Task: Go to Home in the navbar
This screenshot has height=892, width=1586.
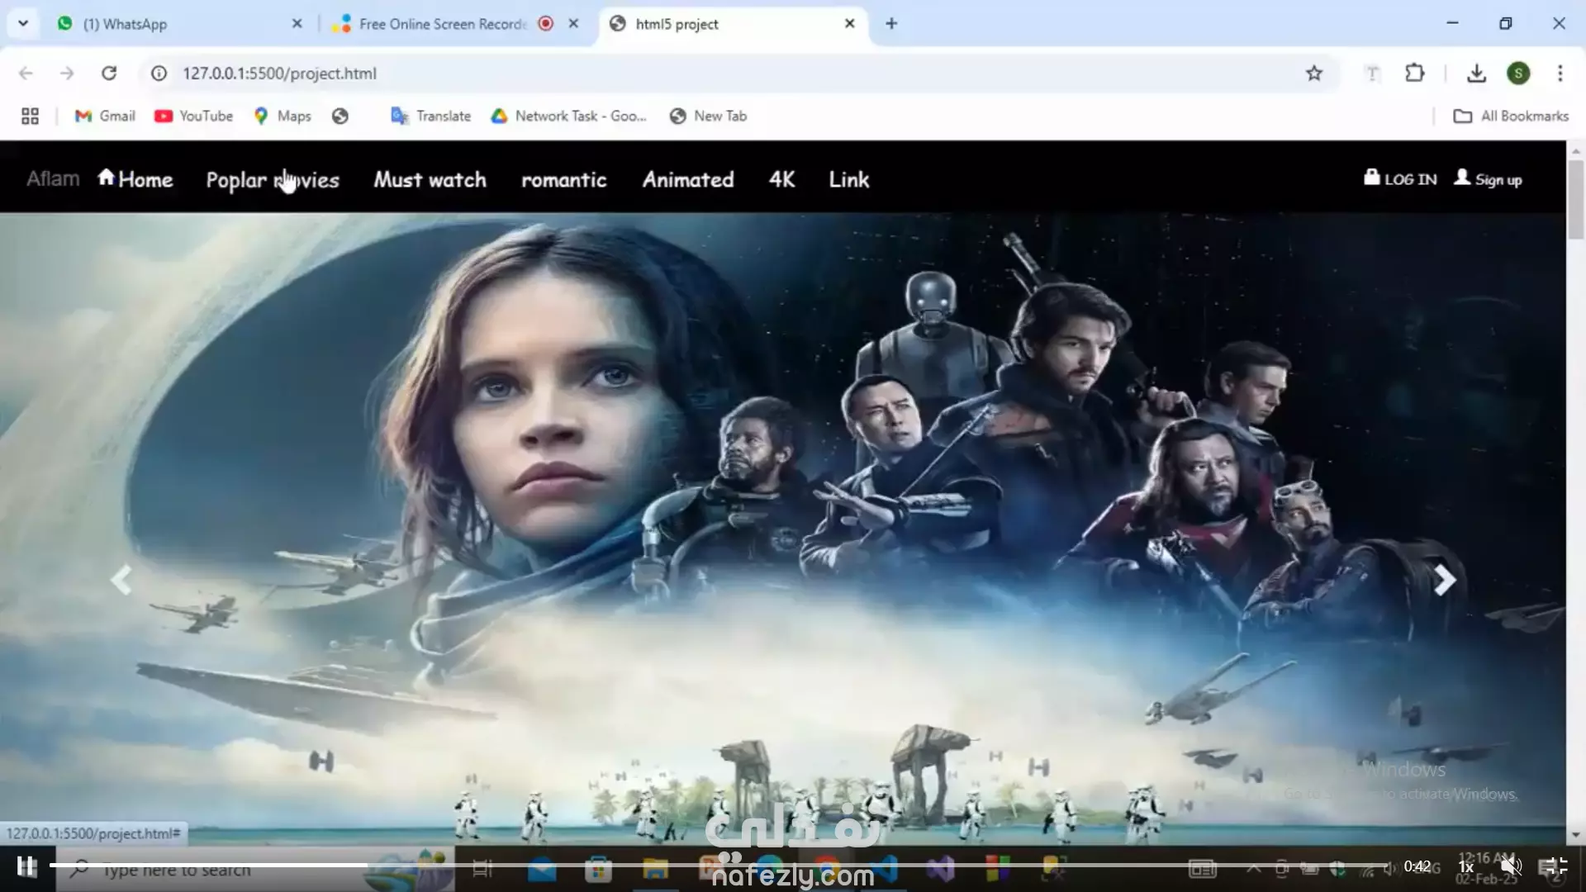Action: click(135, 178)
